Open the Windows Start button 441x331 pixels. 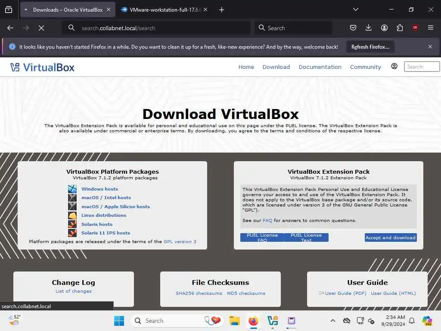[x=119, y=321]
